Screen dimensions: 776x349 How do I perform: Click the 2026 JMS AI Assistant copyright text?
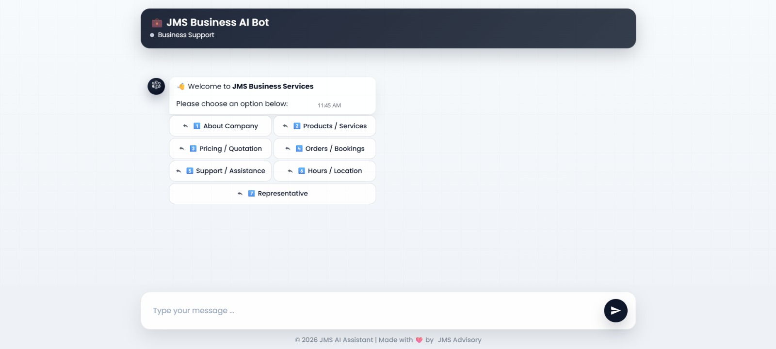click(334, 340)
